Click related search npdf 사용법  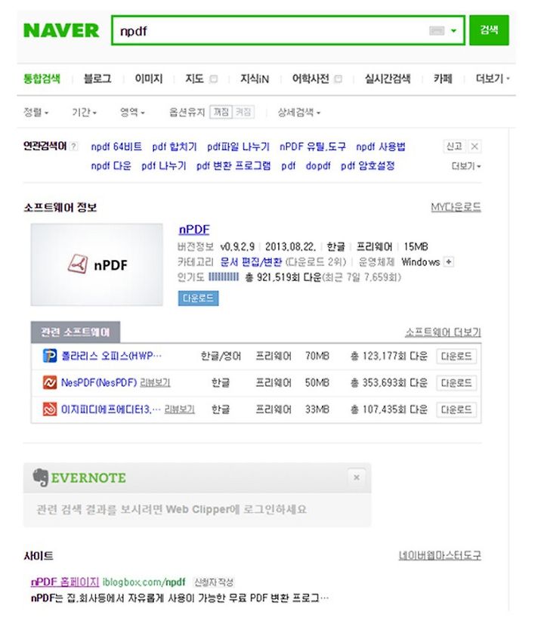(x=381, y=147)
